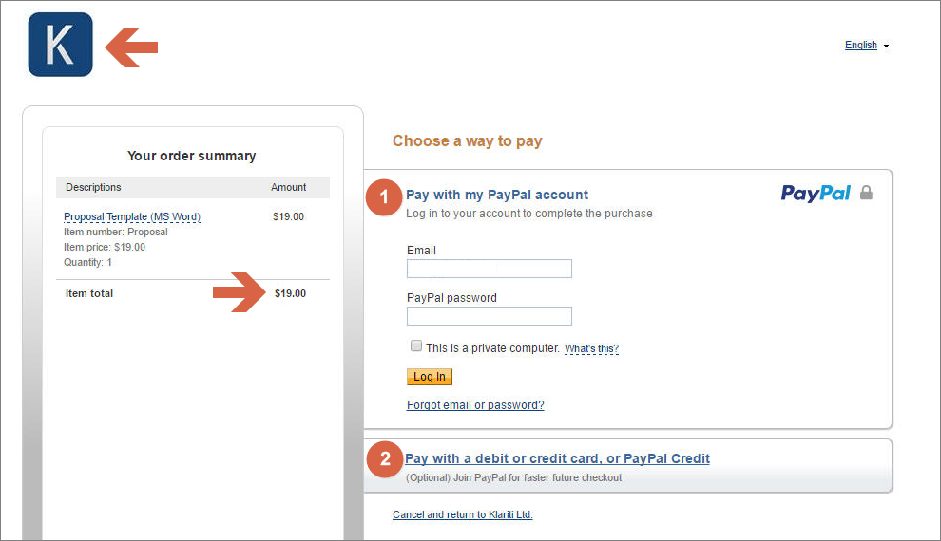Click the orange number 1 circle

tap(384, 197)
